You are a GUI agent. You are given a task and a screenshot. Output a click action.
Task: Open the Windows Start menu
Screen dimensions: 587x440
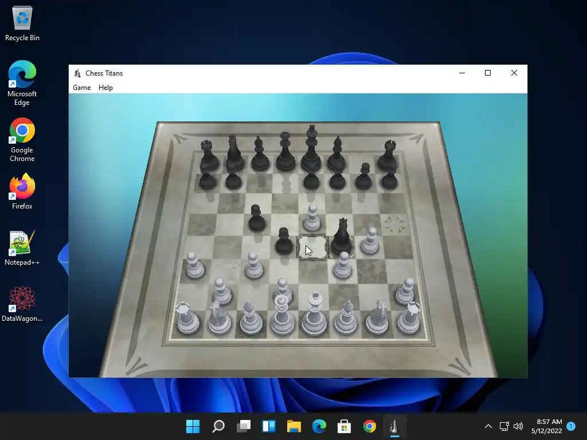point(193,426)
